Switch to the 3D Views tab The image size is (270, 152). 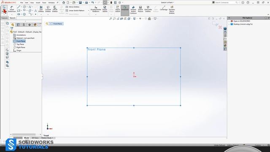(35, 138)
